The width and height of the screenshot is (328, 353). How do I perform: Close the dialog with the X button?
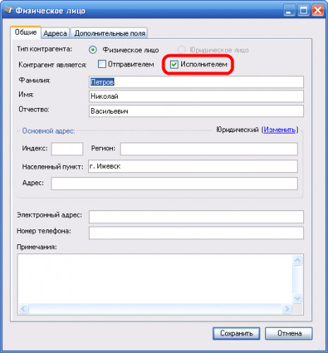[317, 11]
